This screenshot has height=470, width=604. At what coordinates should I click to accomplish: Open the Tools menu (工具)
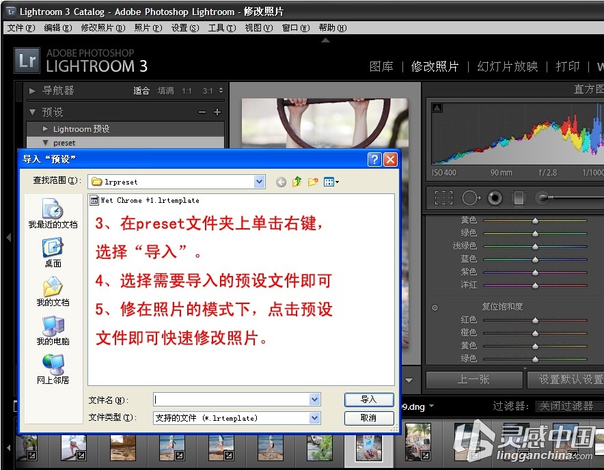coord(222,28)
